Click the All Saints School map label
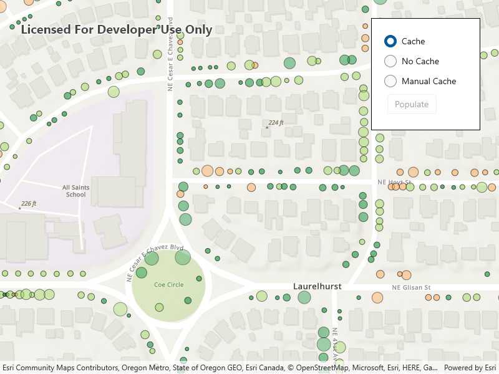499x374 pixels. pos(75,191)
